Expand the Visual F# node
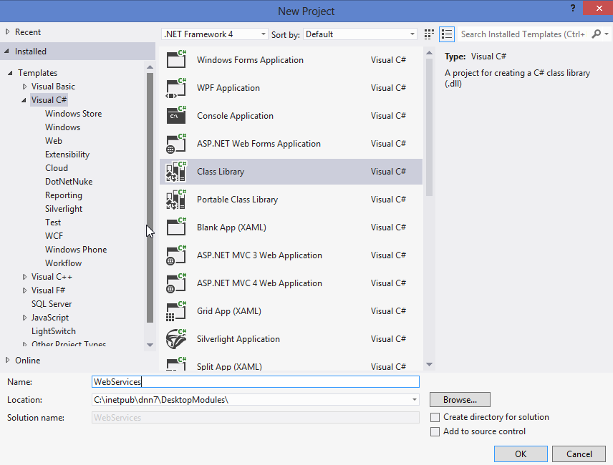The width and height of the screenshot is (613, 465). click(24, 290)
